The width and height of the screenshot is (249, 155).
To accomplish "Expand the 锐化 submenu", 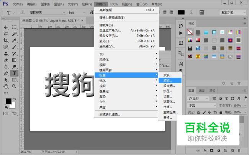I will tap(126, 81).
